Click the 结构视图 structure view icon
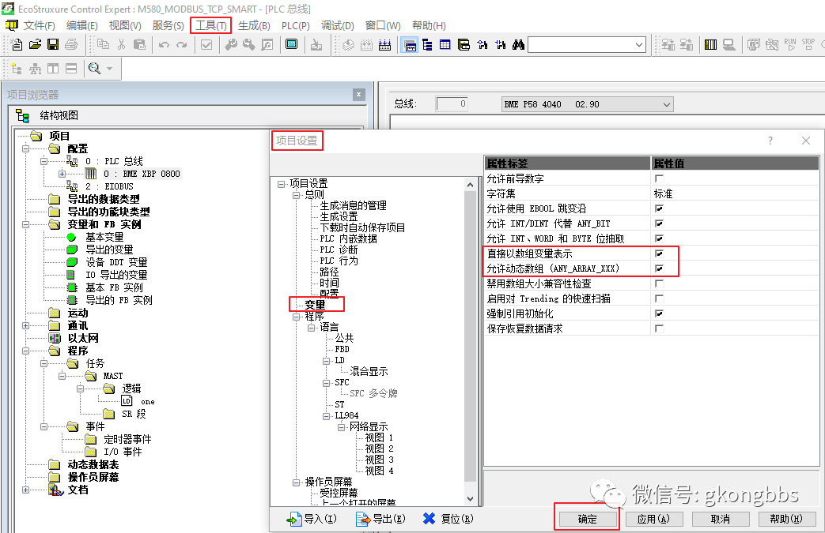825x533 pixels. [x=23, y=115]
